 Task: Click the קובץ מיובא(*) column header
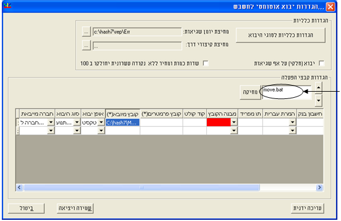coord(123,114)
